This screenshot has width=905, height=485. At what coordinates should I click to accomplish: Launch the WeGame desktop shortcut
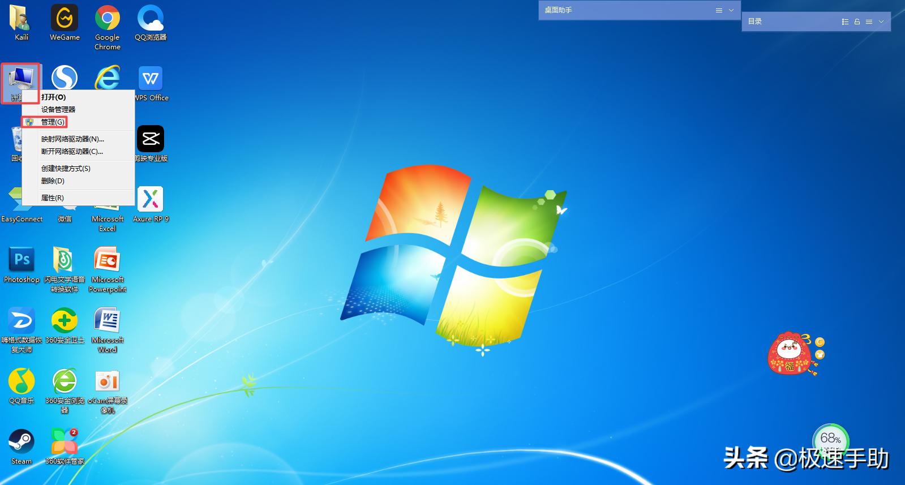click(x=65, y=23)
